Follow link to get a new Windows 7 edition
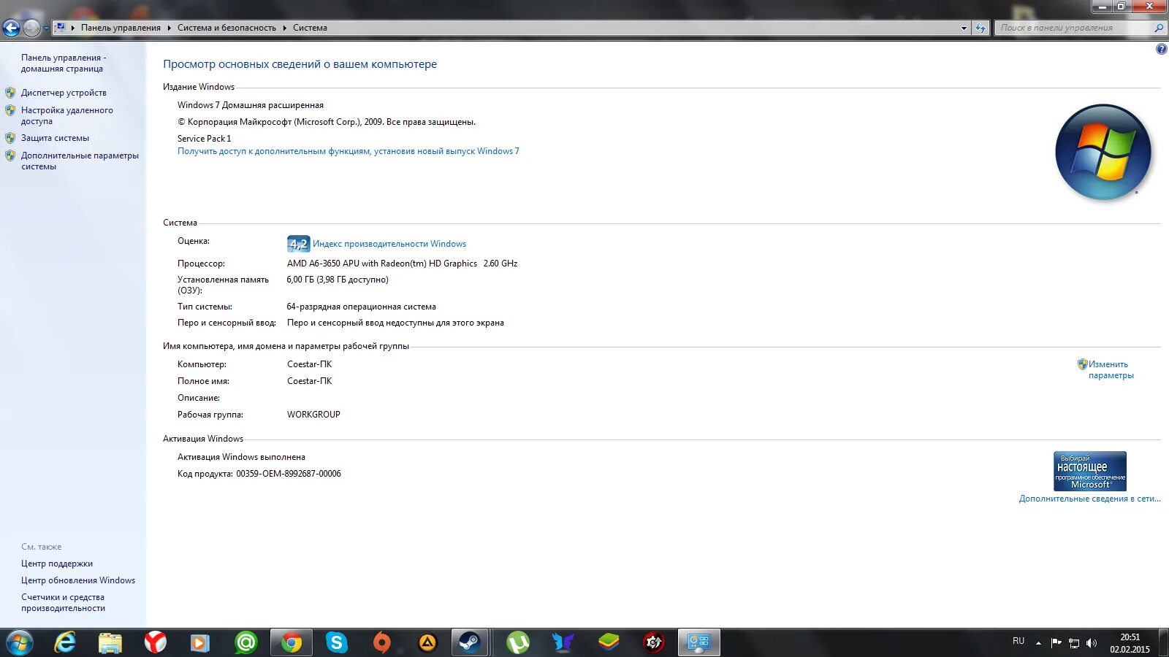This screenshot has width=1169, height=657. point(349,151)
